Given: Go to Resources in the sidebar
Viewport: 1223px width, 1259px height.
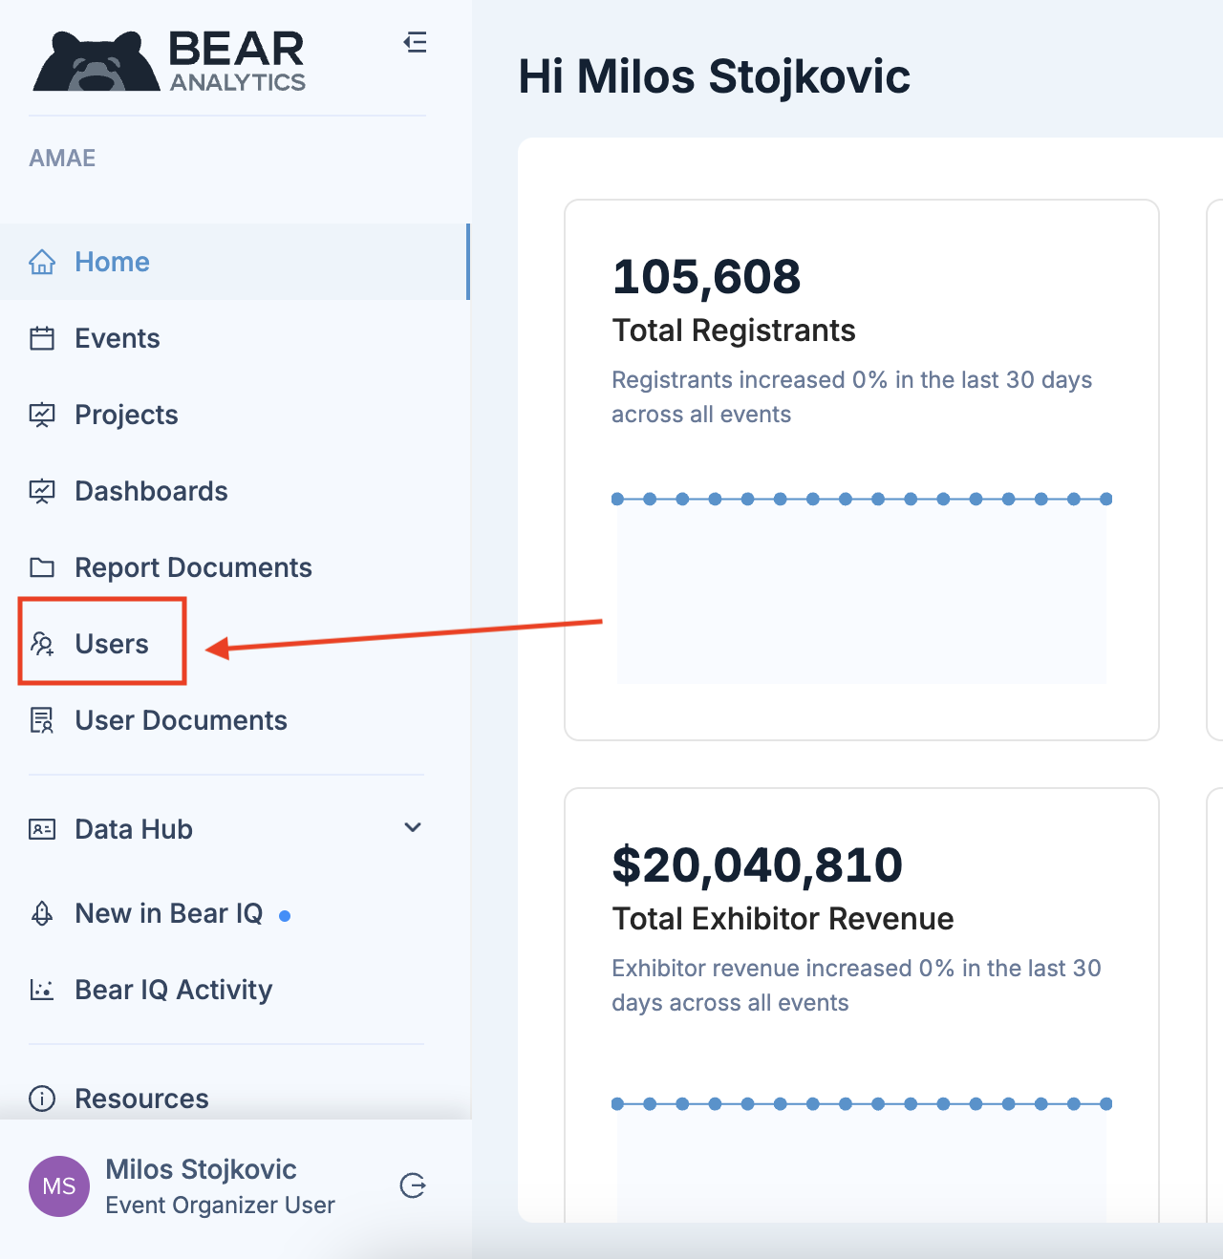Looking at the screenshot, I should (x=141, y=1099).
